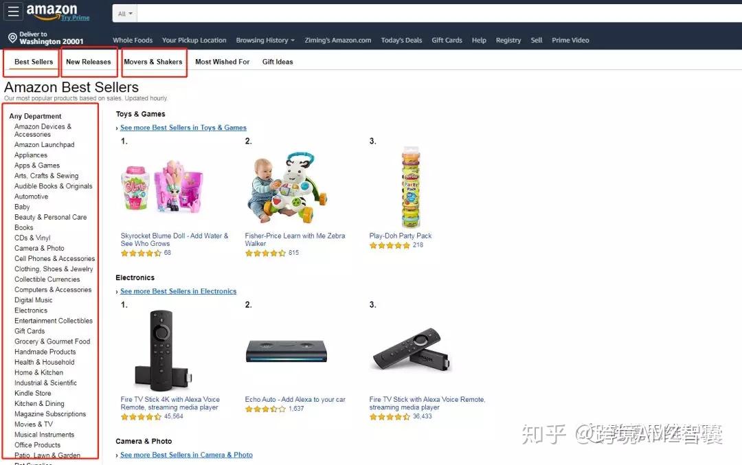Click the Amazon logo

[52, 12]
